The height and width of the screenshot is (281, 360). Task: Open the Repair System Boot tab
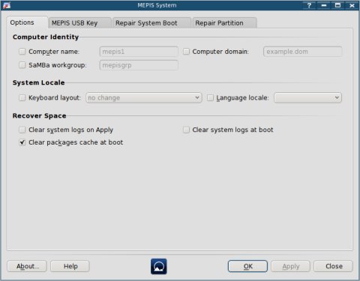151,23
